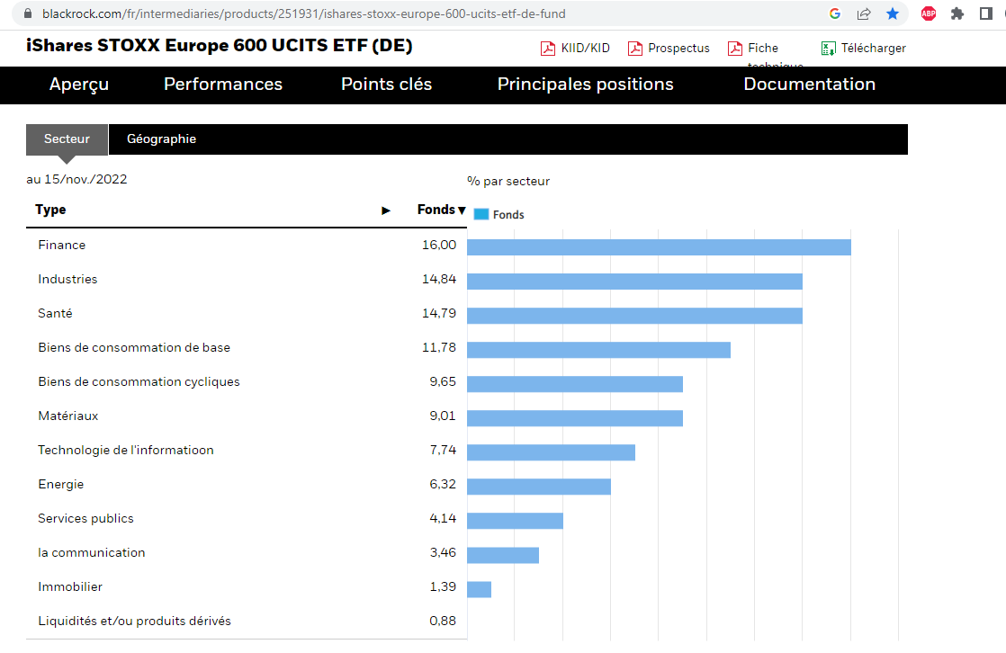Open the Adblock Plus extension icon
The width and height of the screenshot is (1006, 653).
[929, 13]
